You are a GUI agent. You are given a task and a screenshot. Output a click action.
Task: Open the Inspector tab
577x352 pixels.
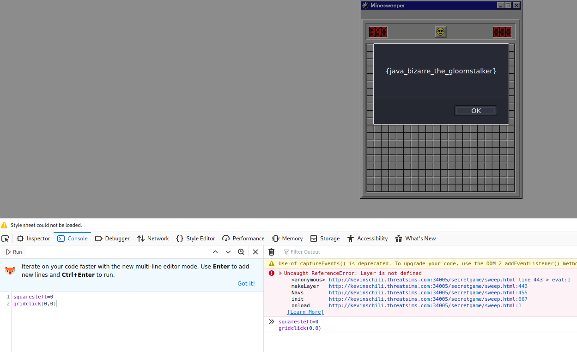[33, 239]
